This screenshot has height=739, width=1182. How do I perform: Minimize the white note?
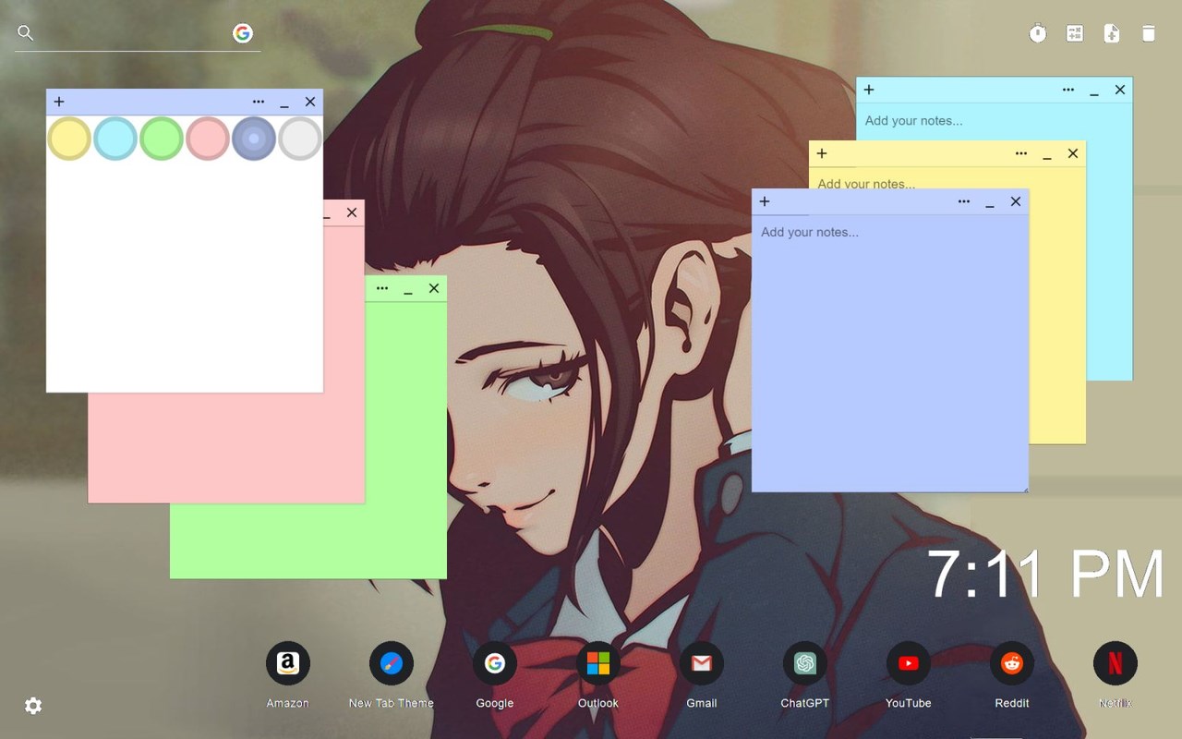point(284,103)
